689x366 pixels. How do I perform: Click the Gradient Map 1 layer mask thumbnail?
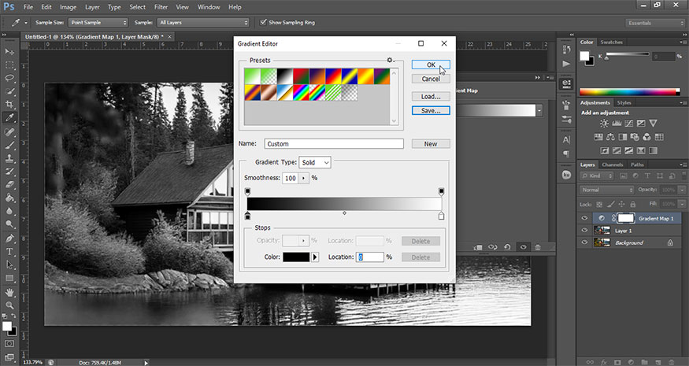point(625,218)
